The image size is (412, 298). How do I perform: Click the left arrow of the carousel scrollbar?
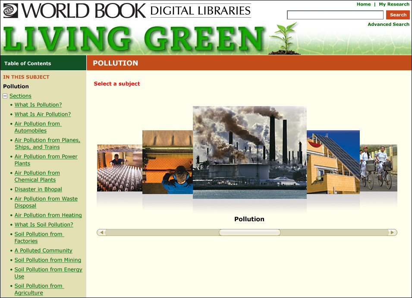102,232
